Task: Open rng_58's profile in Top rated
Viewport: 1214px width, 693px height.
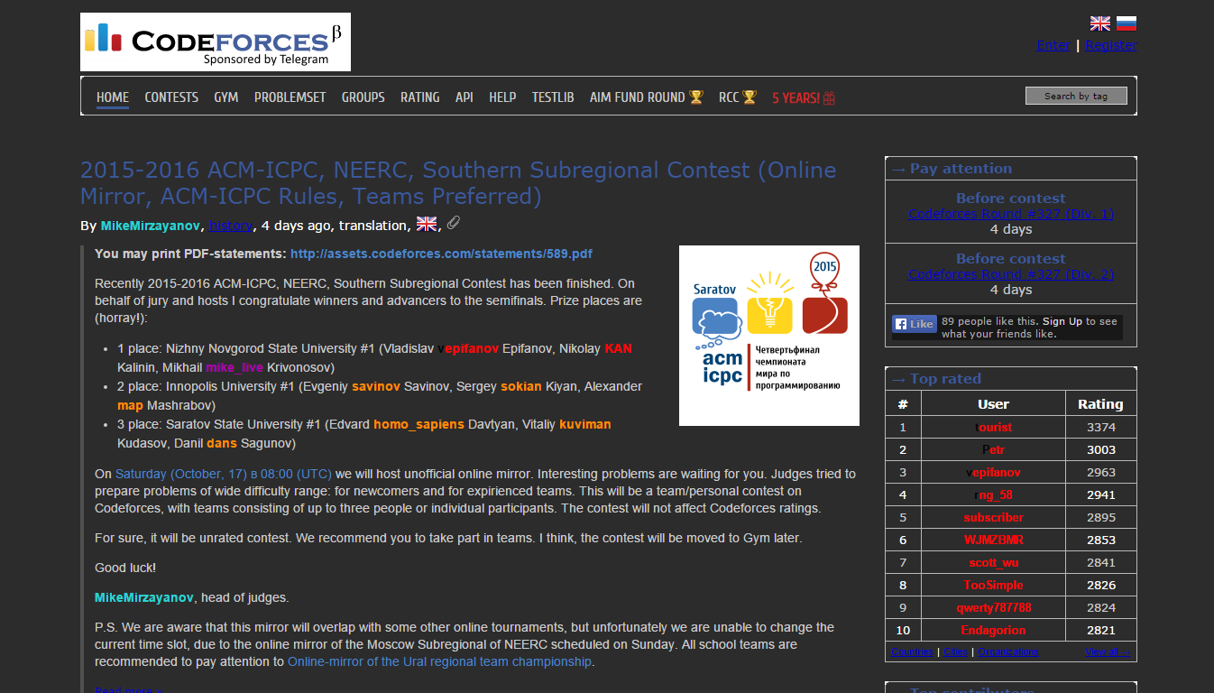Action: click(993, 494)
